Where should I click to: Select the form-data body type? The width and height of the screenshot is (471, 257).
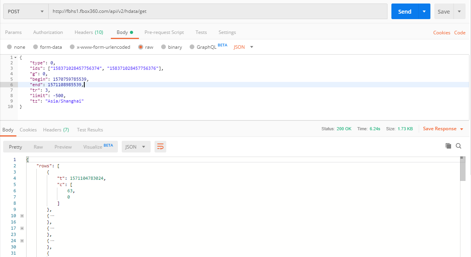coord(47,47)
